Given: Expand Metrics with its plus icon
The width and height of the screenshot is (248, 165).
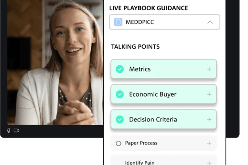Looking at the screenshot, I should tap(209, 69).
